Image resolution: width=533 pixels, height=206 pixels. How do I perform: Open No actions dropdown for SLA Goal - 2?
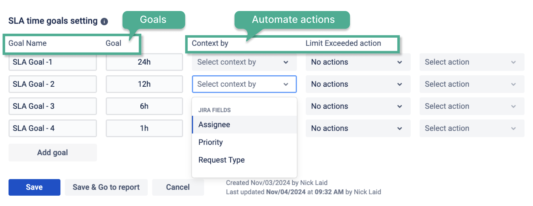pyautogui.click(x=358, y=84)
